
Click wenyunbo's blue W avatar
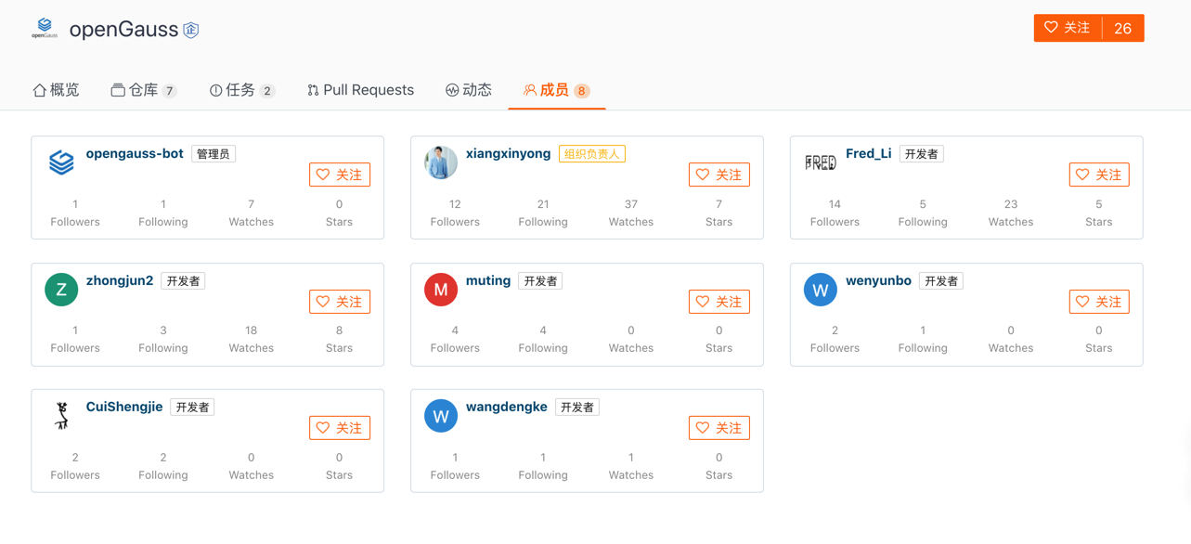(821, 290)
